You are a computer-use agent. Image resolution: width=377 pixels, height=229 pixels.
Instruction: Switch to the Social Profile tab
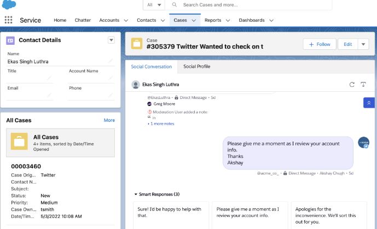pos(196,67)
